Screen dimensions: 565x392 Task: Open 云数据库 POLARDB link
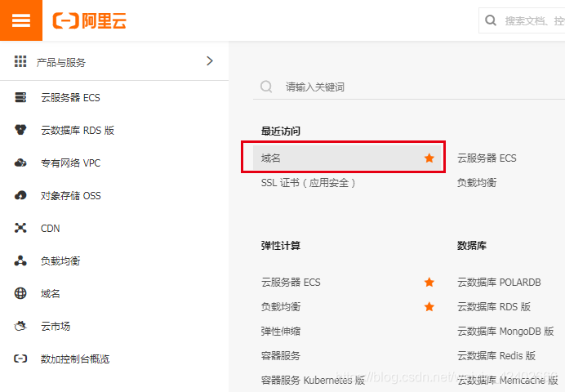pos(499,282)
